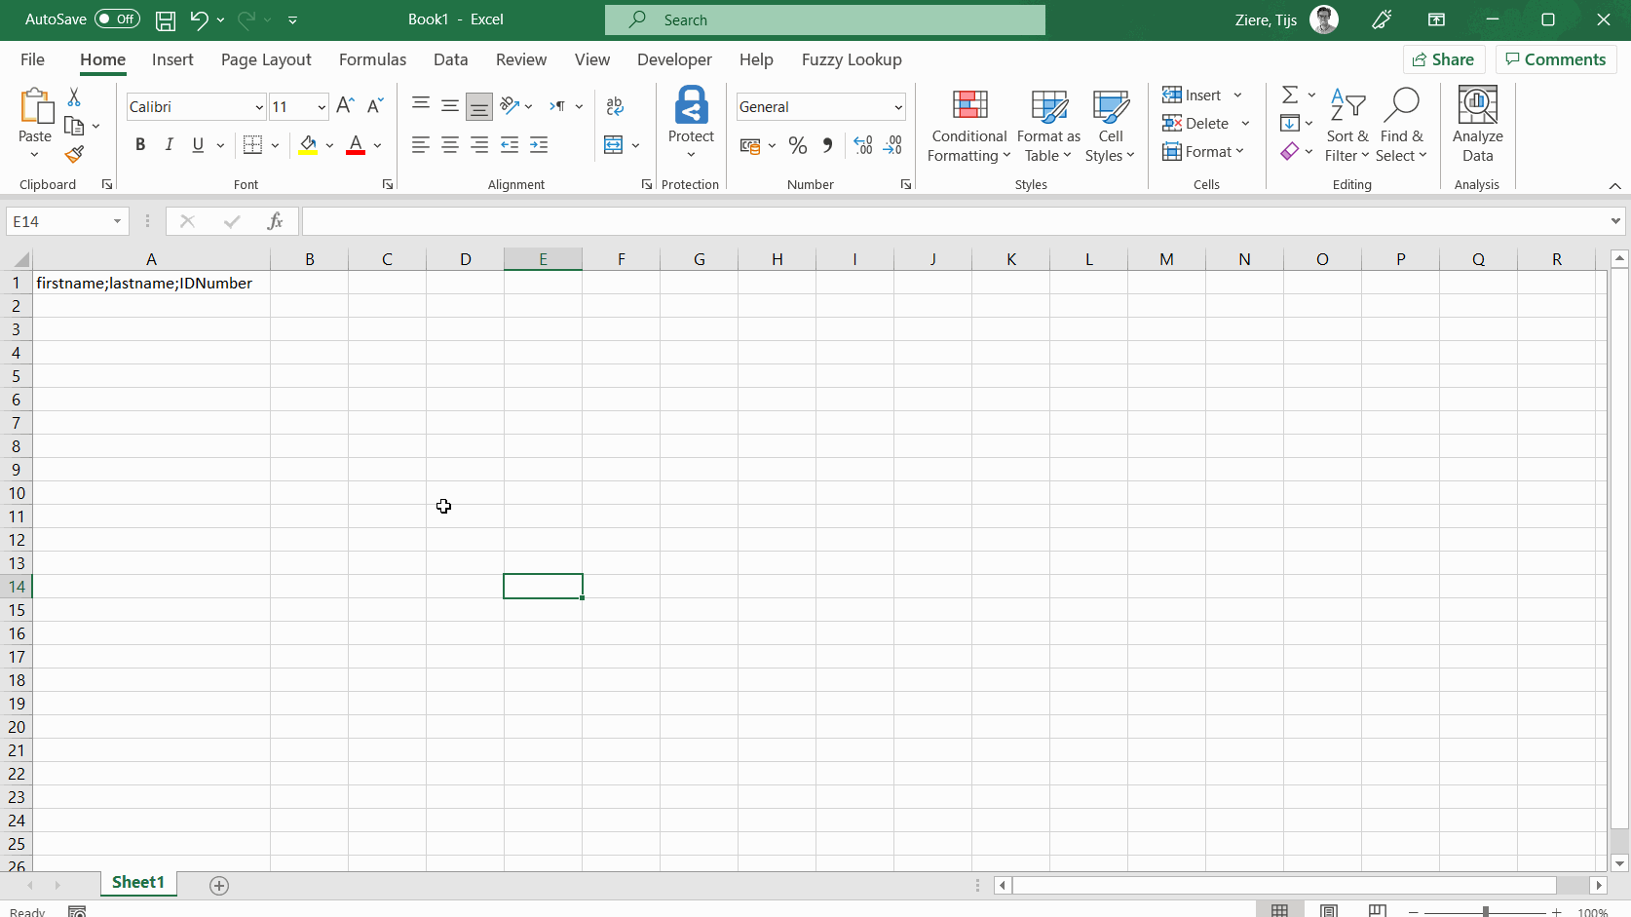Open Analyze Data tool
The height and width of the screenshot is (917, 1631).
pos(1477,125)
